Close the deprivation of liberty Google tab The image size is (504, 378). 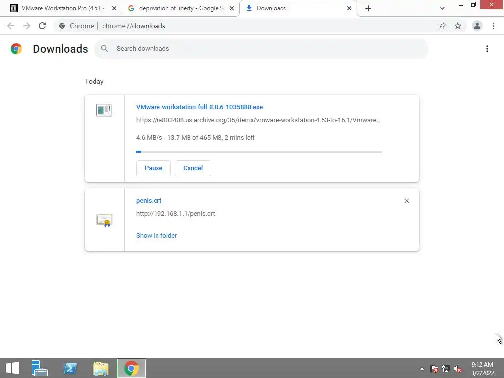232,8
